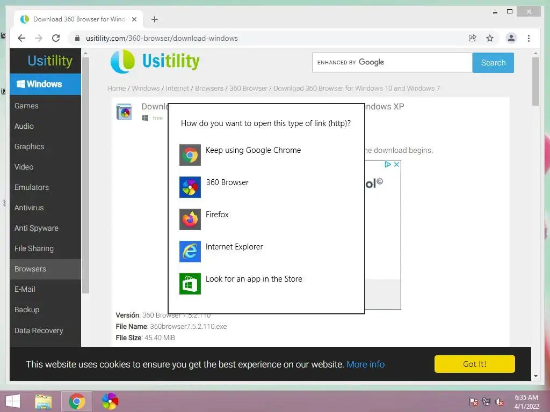Click the padlock site info icon
Image resolution: width=550 pixels, height=412 pixels.
[77, 38]
